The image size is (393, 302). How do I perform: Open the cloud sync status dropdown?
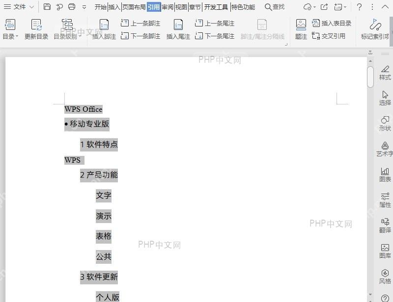309,7
